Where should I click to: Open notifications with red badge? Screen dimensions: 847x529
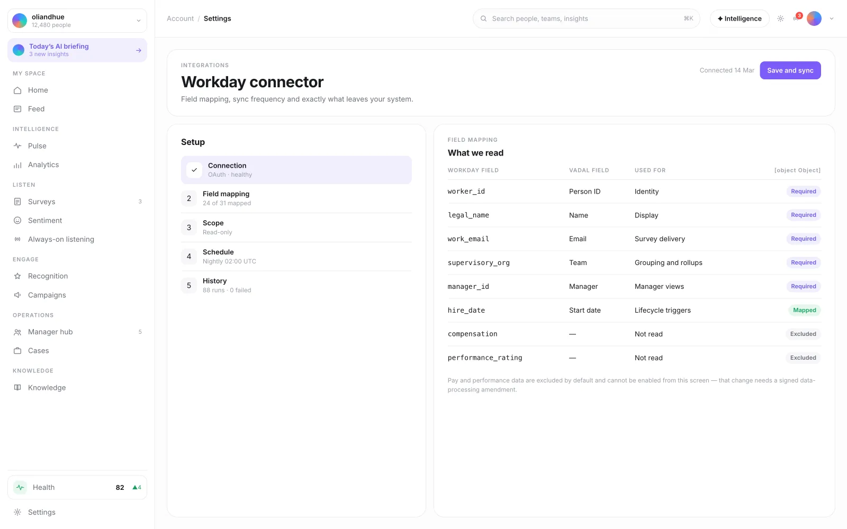pyautogui.click(x=797, y=17)
